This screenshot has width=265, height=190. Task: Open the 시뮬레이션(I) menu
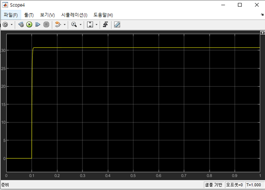(x=74, y=15)
